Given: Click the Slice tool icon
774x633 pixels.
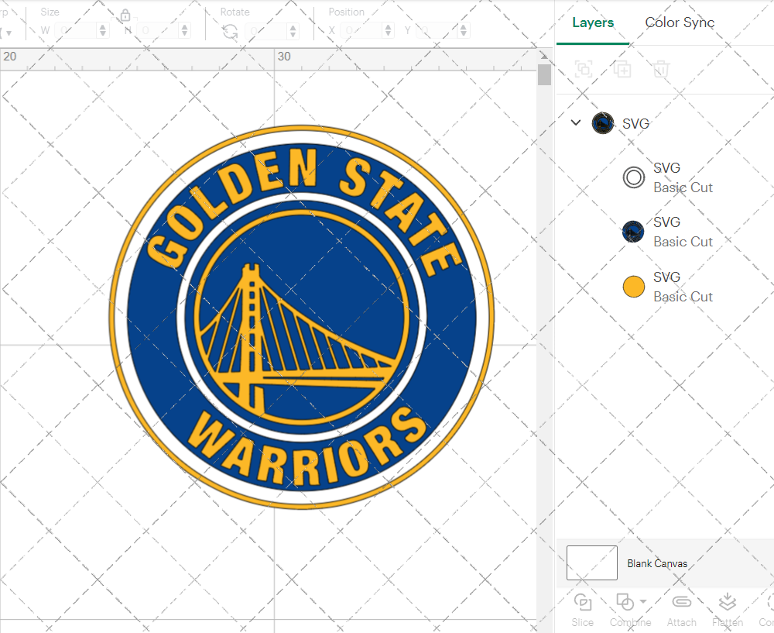Looking at the screenshot, I should 583,602.
